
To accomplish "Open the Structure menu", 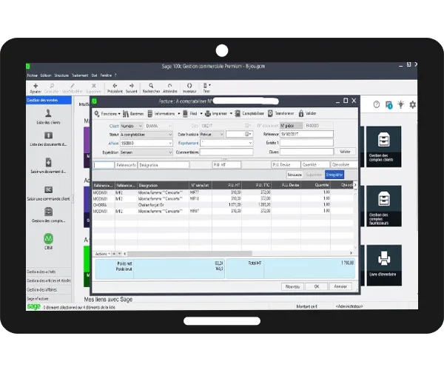I will point(61,75).
